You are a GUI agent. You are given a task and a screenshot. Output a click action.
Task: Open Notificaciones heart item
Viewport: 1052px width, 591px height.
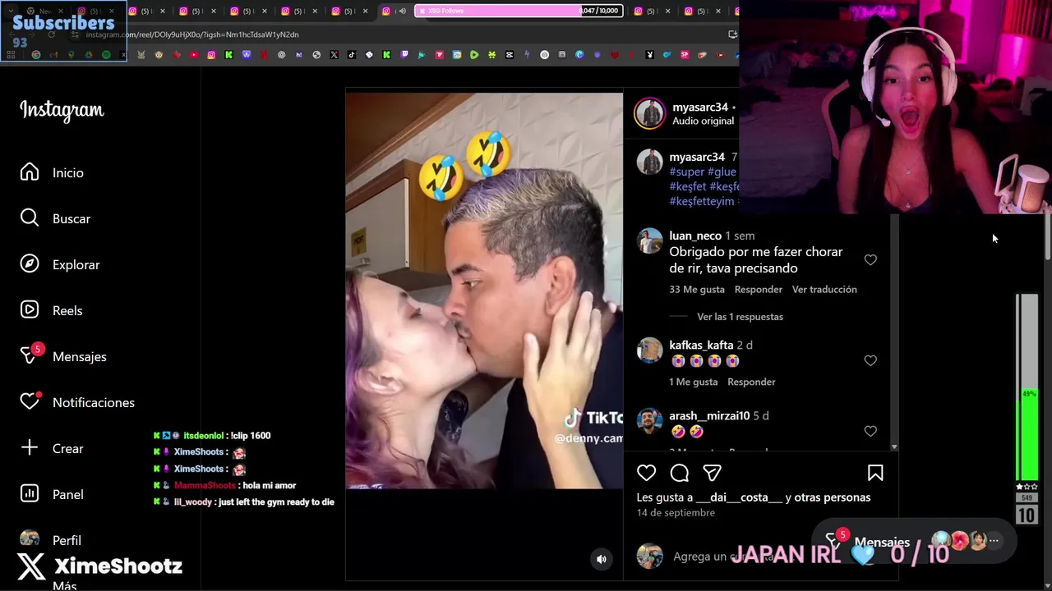tap(77, 402)
